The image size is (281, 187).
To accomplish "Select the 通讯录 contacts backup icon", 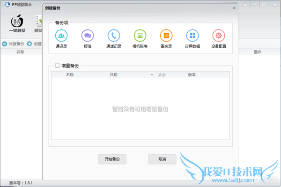I will (x=61, y=36).
